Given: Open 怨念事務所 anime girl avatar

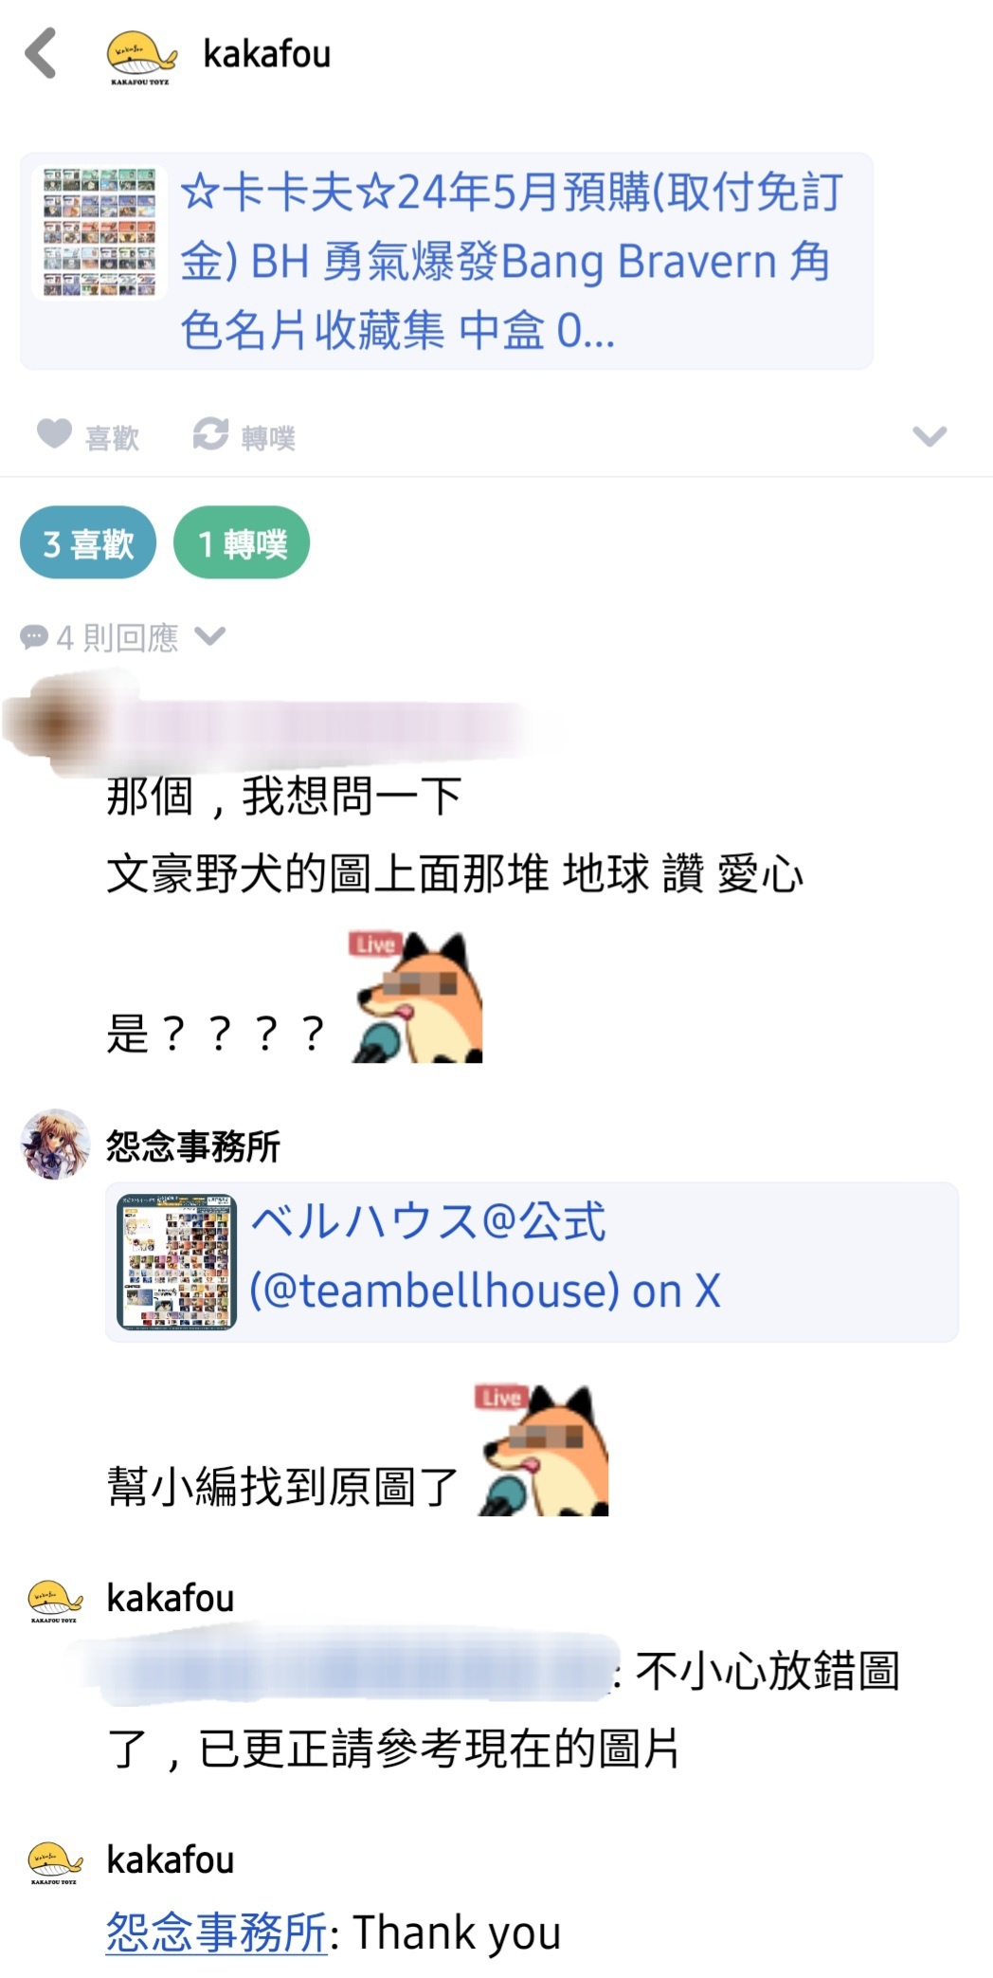Looking at the screenshot, I should click(56, 1145).
